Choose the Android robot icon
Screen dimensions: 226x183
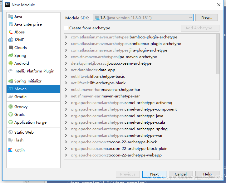tap(11, 63)
